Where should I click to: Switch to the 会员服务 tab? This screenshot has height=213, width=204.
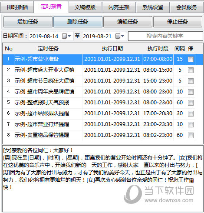(187, 7)
